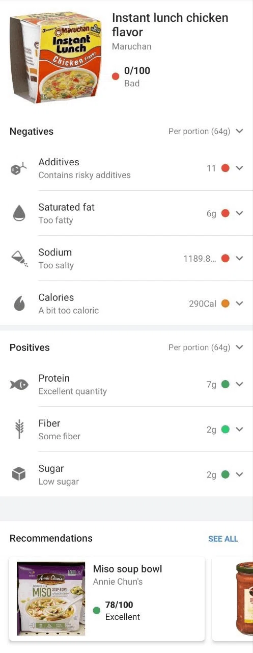Tap the Calories flame icon
The image size is (253, 653).
coord(19,304)
